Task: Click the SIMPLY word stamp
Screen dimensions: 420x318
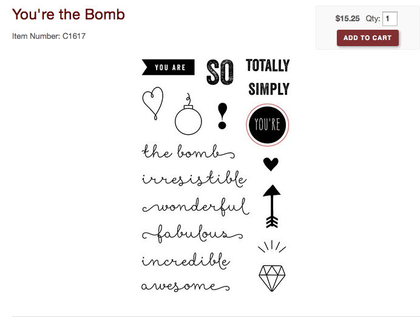Action: click(269, 89)
